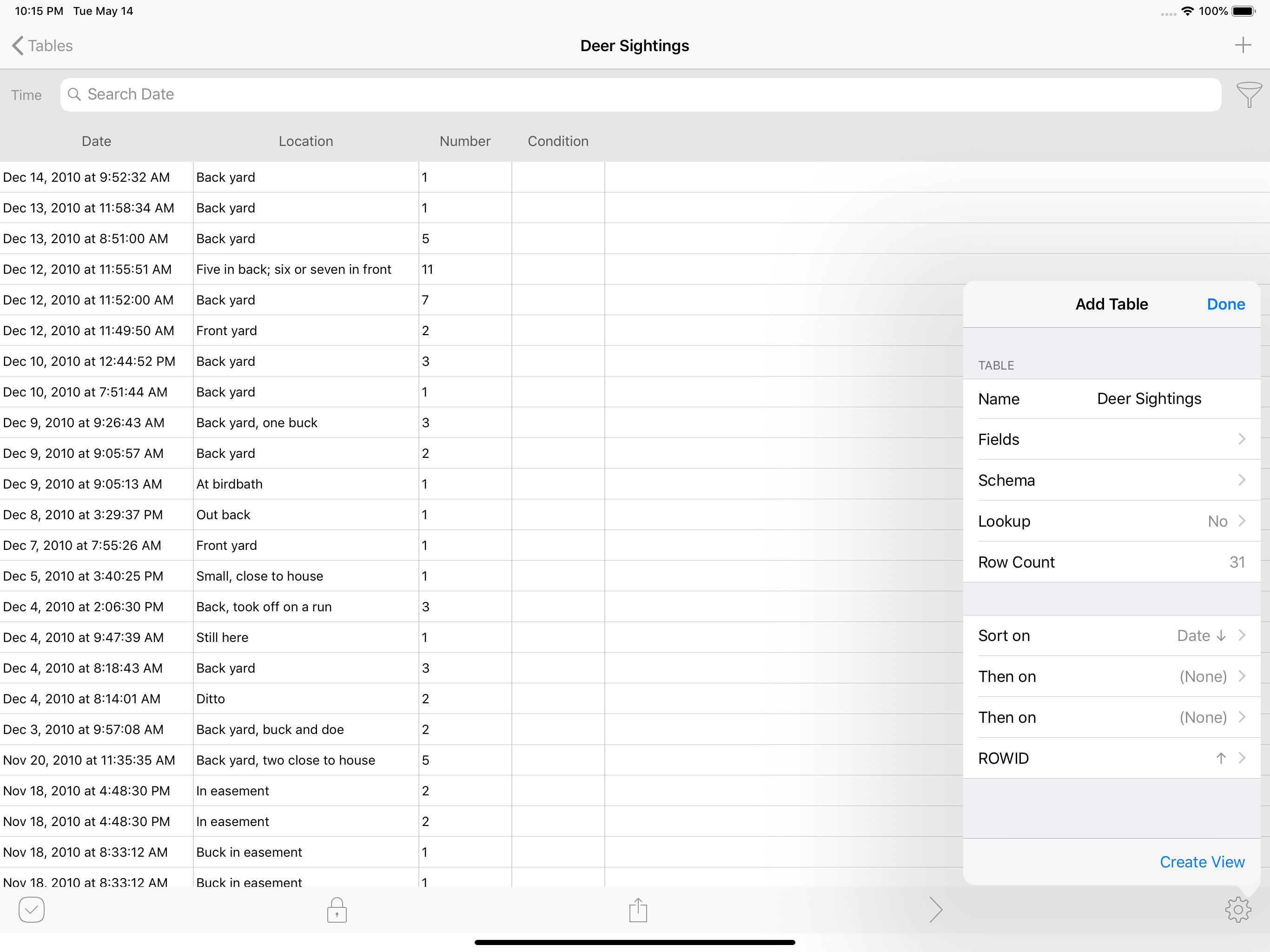Expand the Fields row
1270x952 pixels.
[1111, 439]
